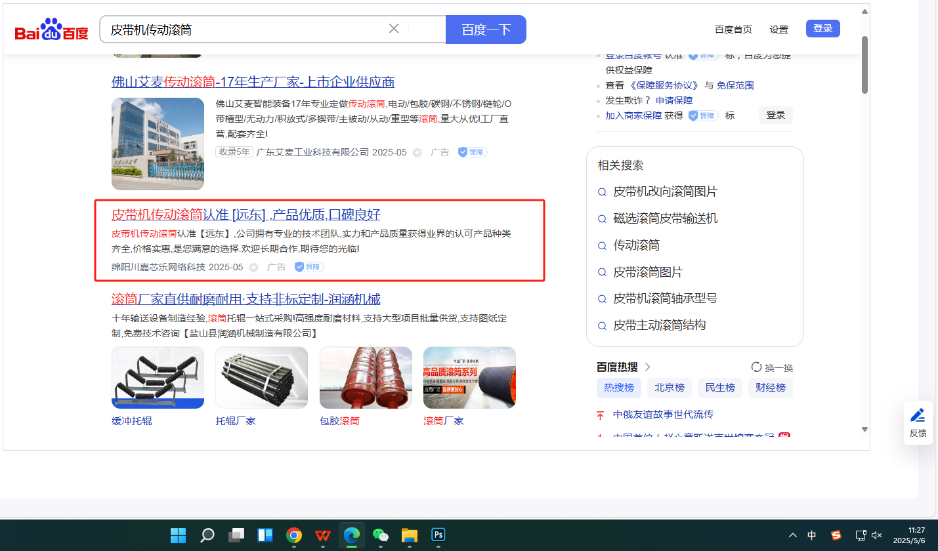This screenshot has height=551, width=938.
Task: Open hot topic 中俄友谊故事世代流传
Action: pyautogui.click(x=663, y=415)
